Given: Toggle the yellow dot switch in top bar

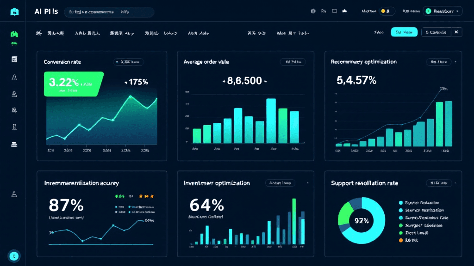Looking at the screenshot, I should [x=386, y=11].
